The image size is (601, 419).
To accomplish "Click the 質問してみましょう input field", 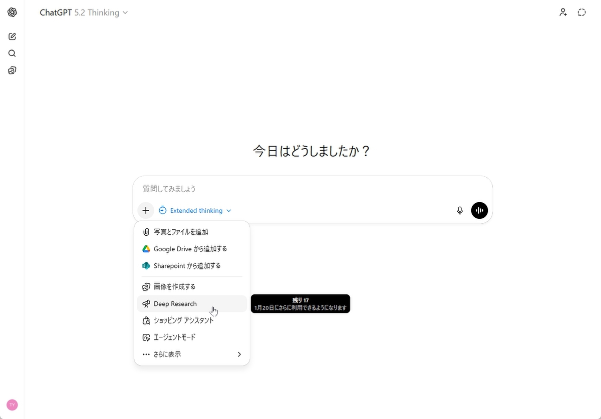I will tap(313, 189).
